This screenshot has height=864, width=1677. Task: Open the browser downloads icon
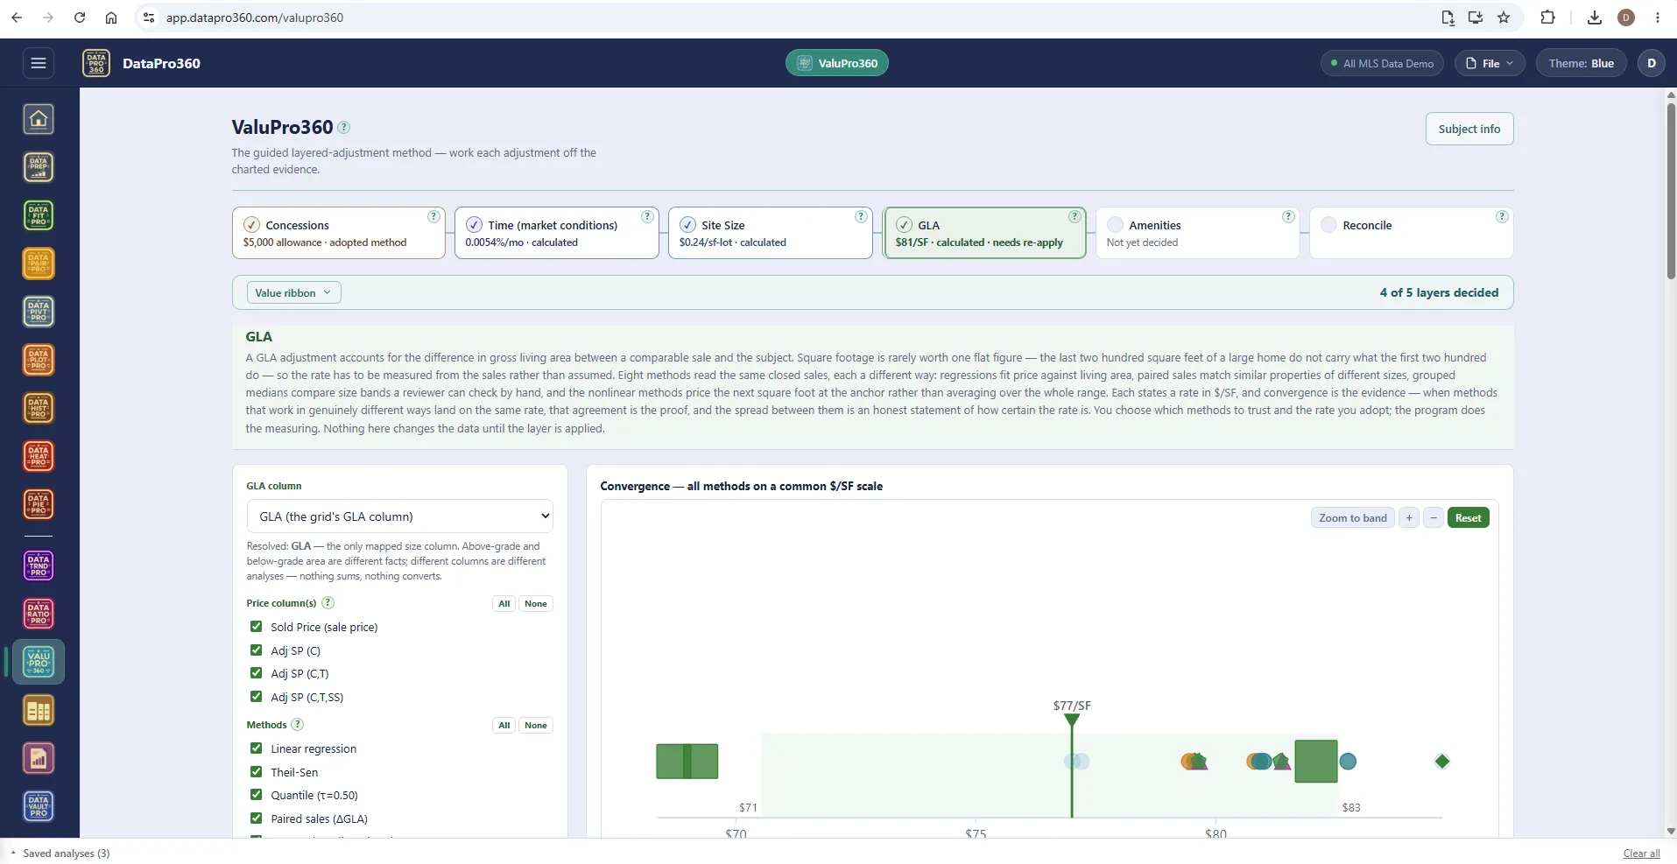coord(1595,18)
